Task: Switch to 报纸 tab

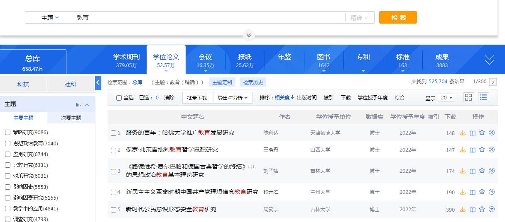Action: point(245,60)
